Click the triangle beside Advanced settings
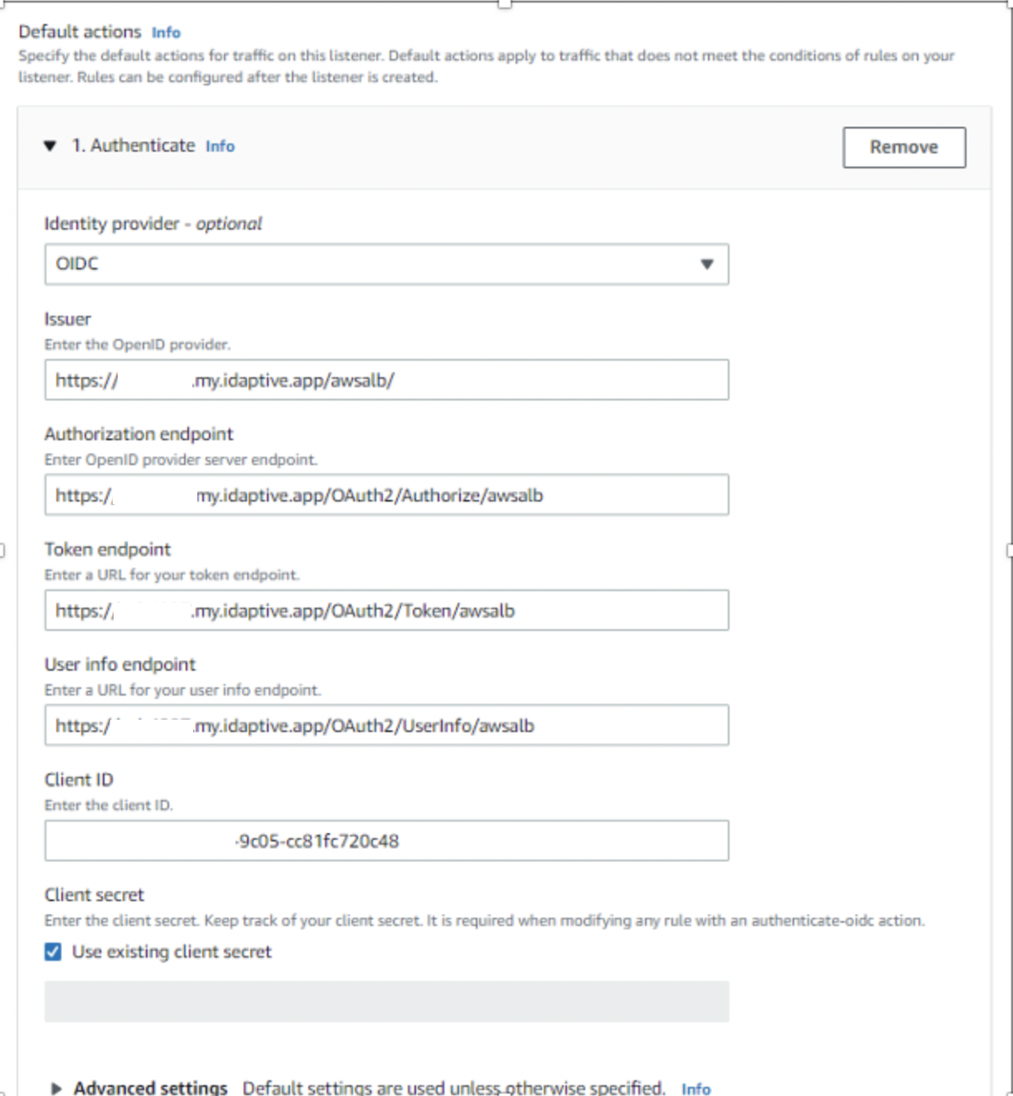This screenshot has height=1096, width=1013. click(x=56, y=1087)
